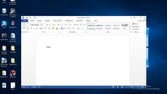Start a bulleted list
This screenshot has width=167, height=94.
62,25
